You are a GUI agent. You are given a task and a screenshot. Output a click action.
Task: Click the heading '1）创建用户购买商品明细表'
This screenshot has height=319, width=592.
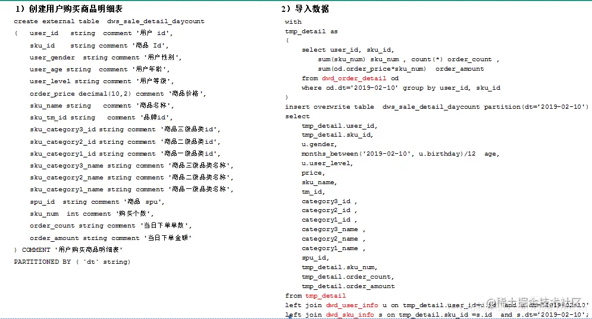coord(69,9)
